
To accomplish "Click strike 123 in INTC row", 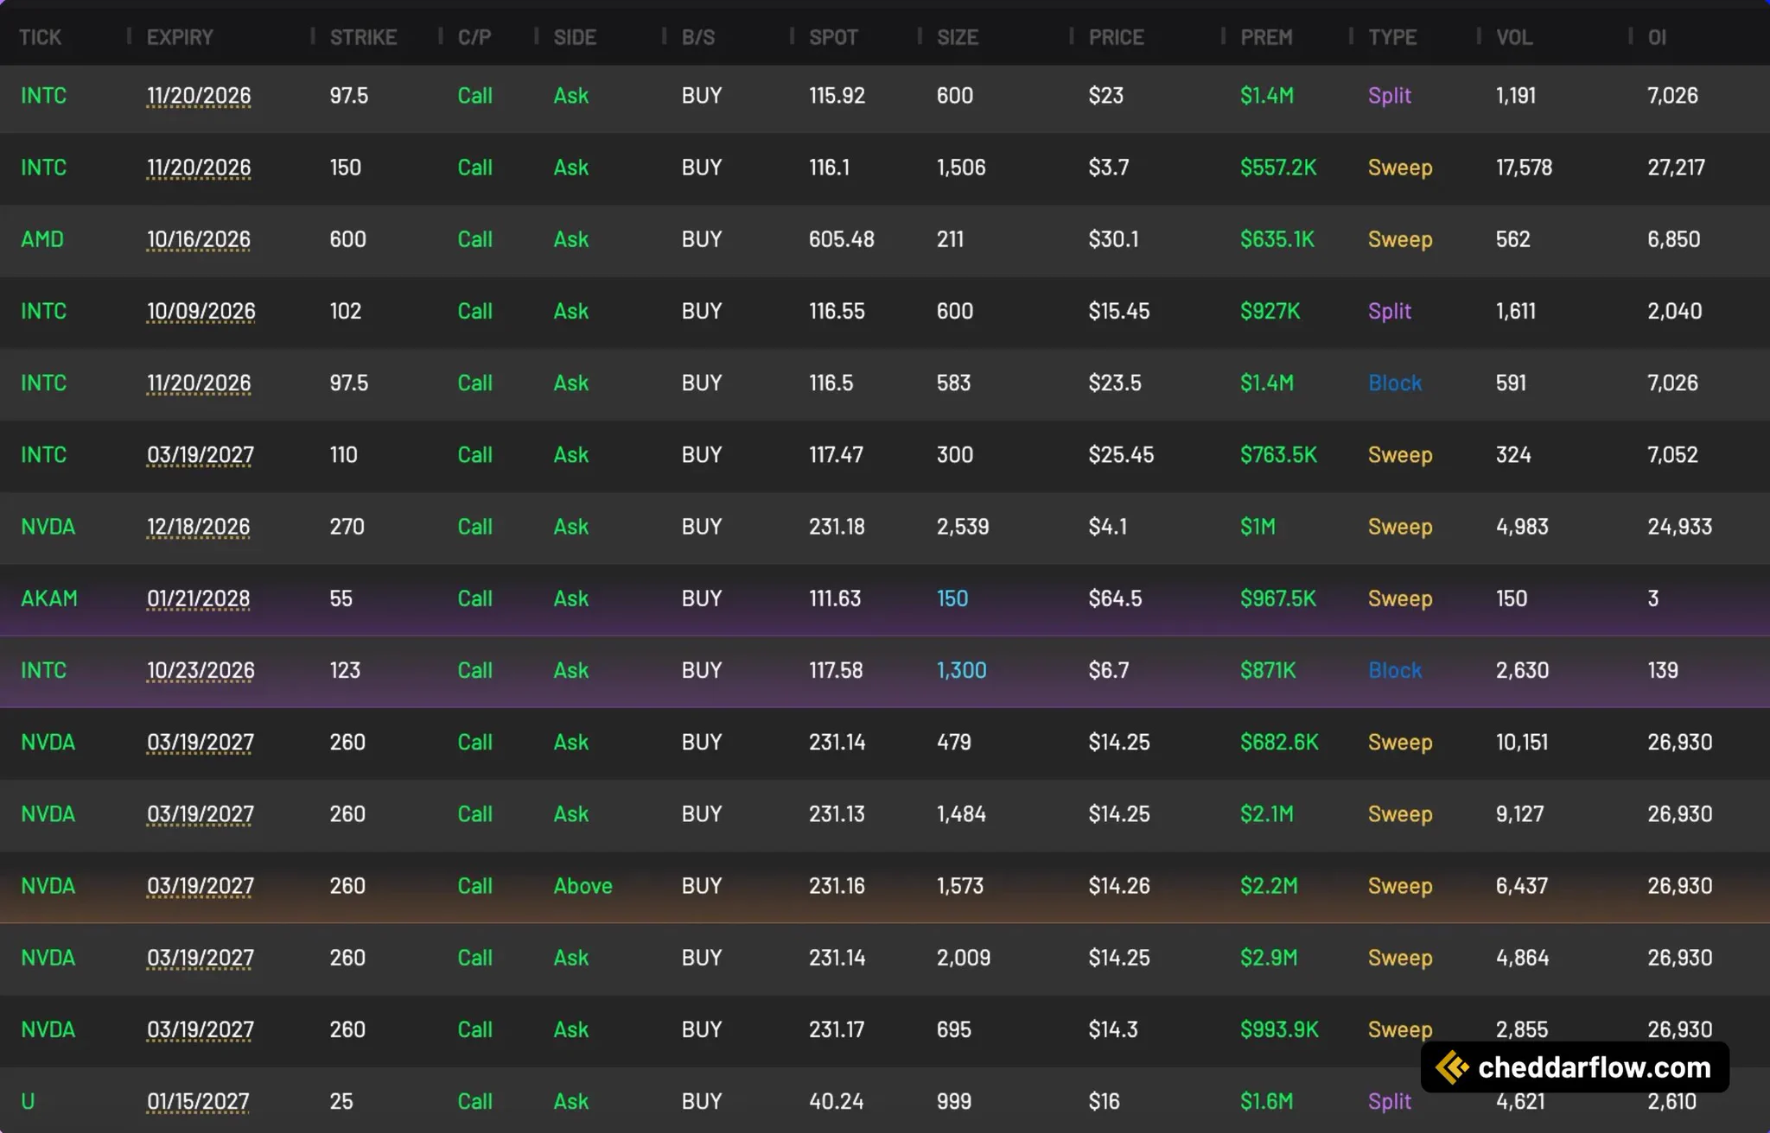I will click(x=345, y=670).
